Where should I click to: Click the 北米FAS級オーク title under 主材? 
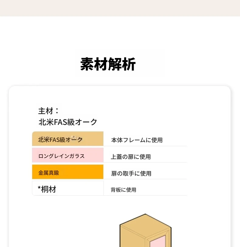[x=68, y=122]
